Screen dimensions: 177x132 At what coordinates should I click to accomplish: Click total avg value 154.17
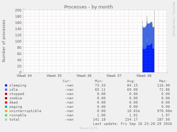(131, 120)
